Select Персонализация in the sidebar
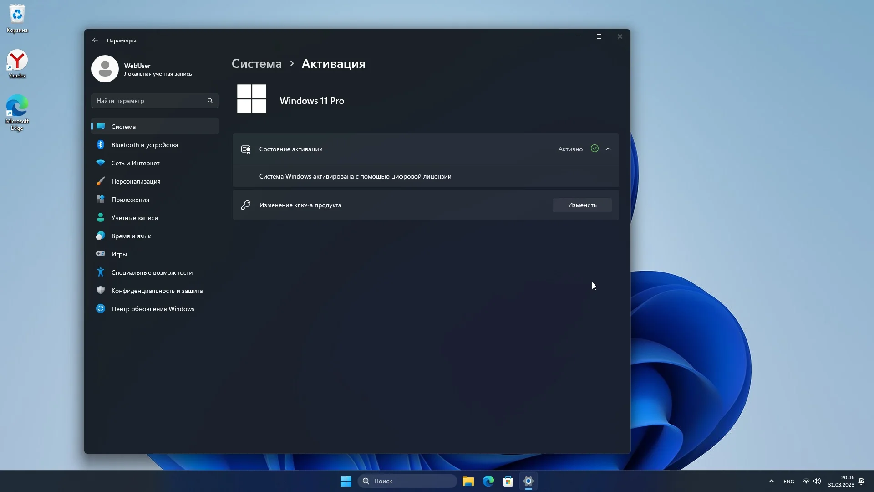874x492 pixels. coord(136,181)
